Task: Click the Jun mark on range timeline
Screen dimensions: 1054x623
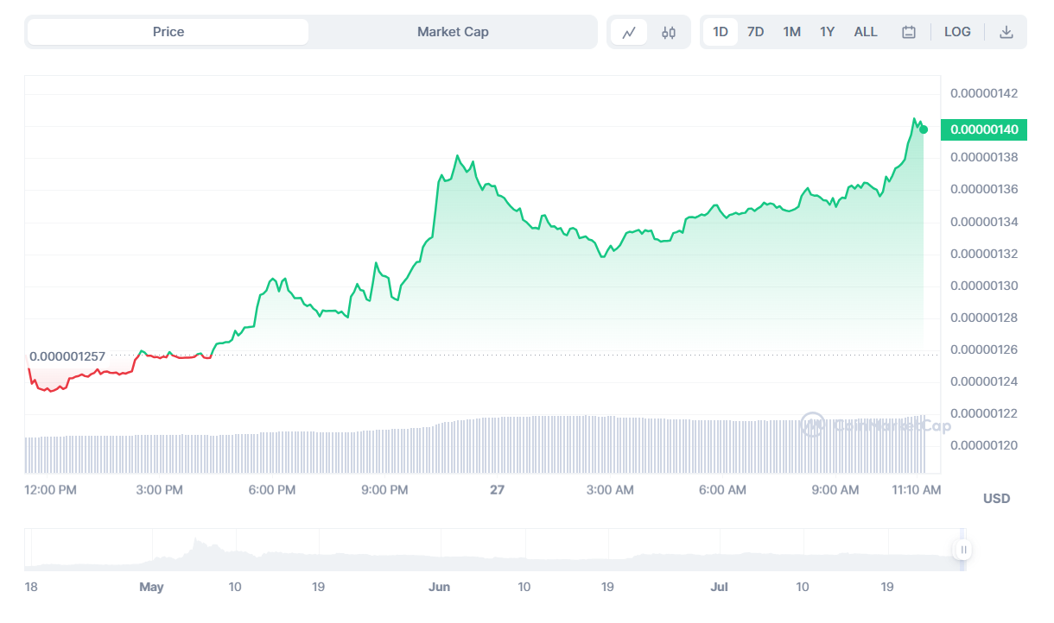Action: (x=440, y=587)
